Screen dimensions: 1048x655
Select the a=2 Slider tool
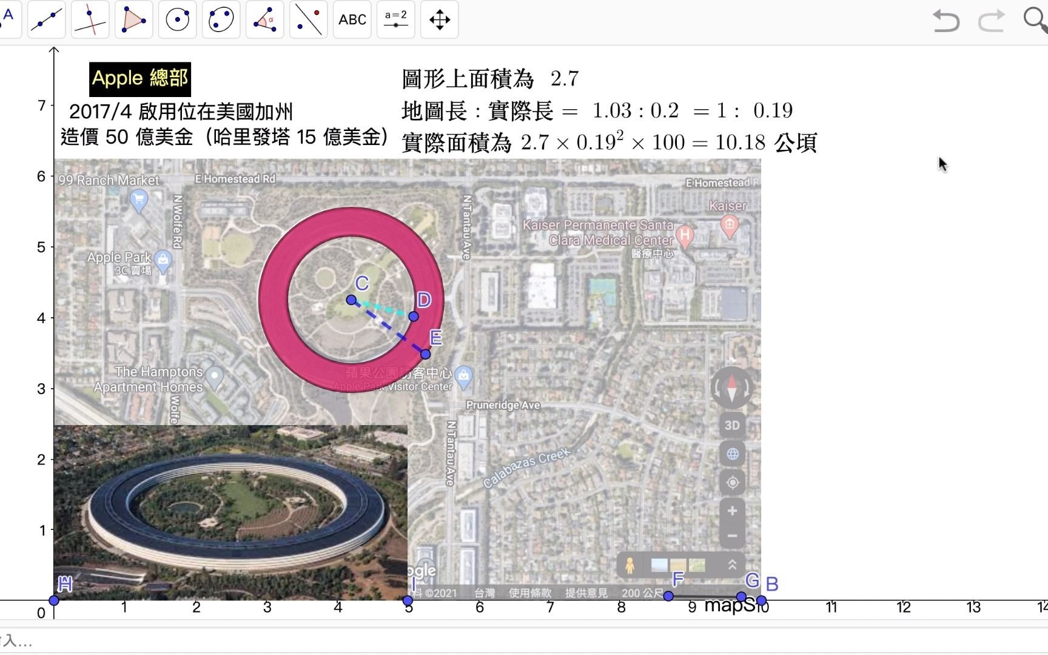[x=395, y=19]
